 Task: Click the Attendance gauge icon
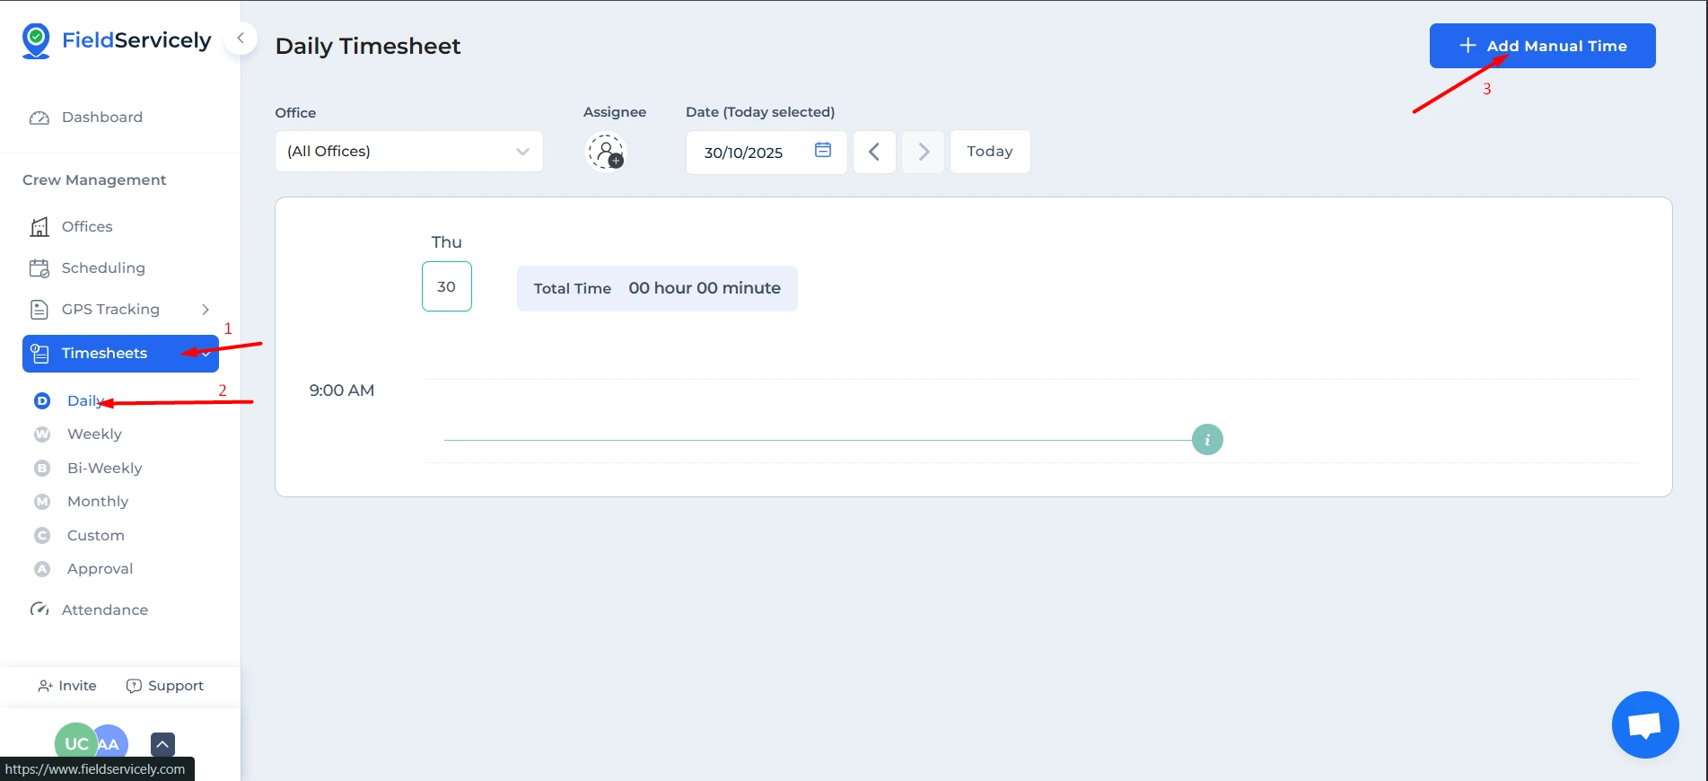[x=39, y=610]
